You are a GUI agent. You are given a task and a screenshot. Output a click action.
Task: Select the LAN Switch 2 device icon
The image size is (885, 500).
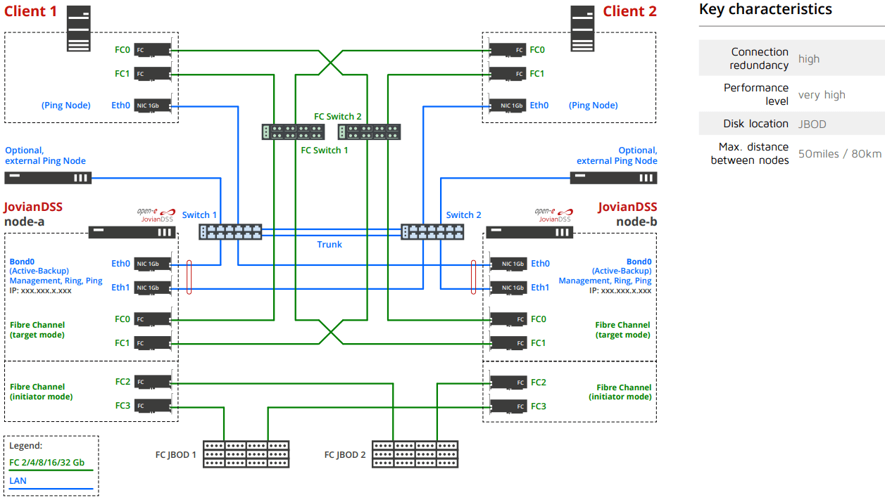[x=432, y=232]
